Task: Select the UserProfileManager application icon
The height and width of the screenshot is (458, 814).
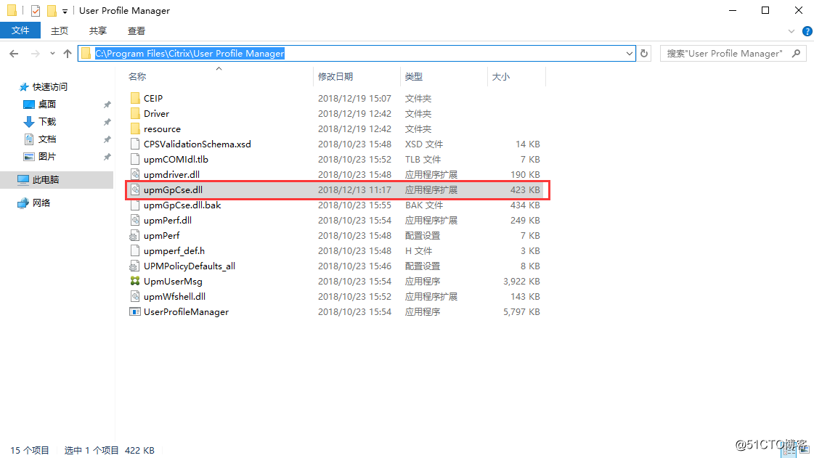Action: coord(135,311)
